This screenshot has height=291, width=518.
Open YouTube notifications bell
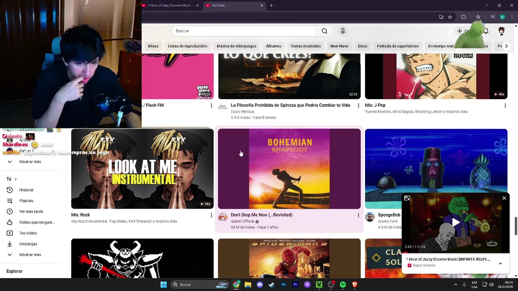tap(486, 31)
